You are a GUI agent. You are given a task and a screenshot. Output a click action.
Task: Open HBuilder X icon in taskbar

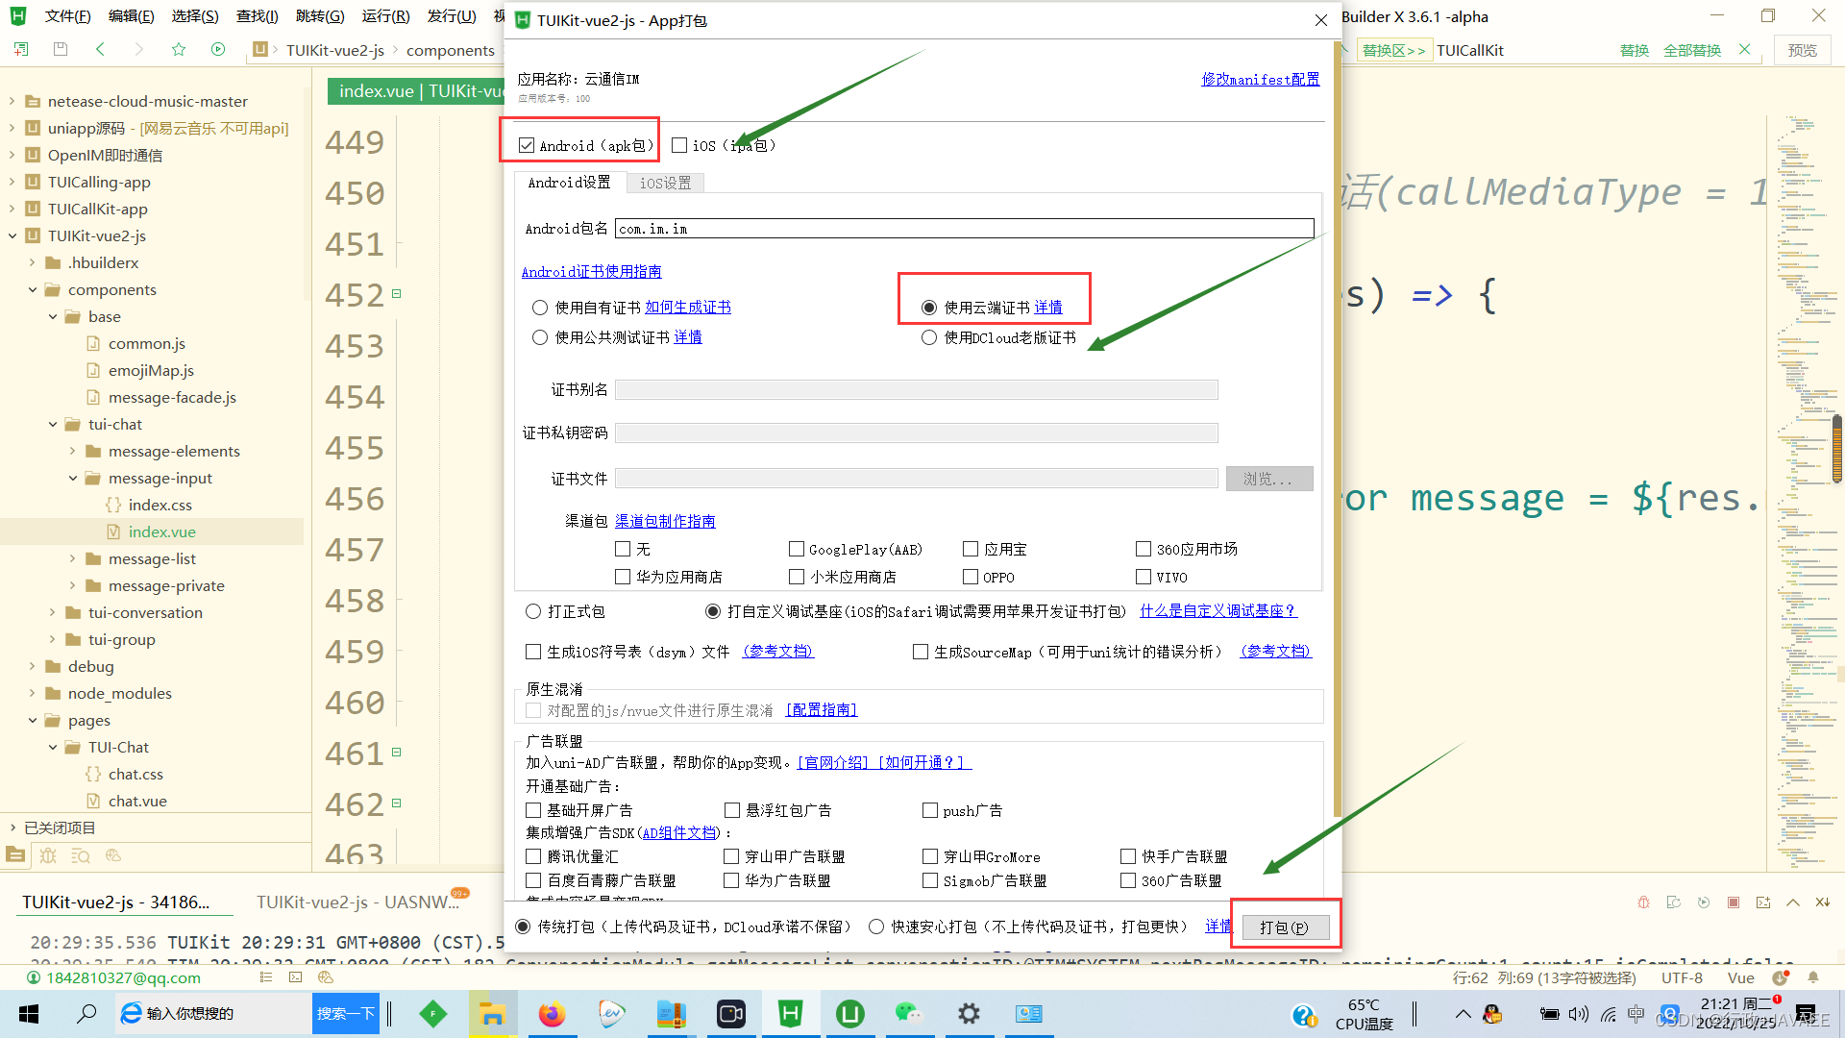pyautogui.click(x=790, y=1014)
